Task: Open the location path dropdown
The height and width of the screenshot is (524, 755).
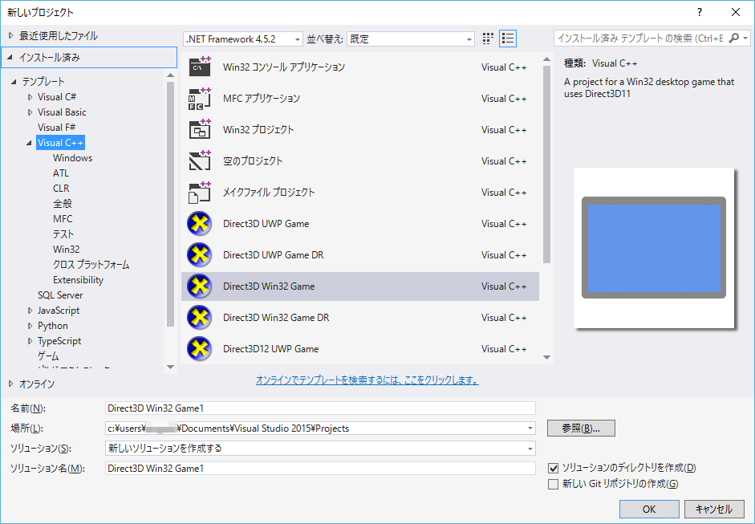Action: coord(530,429)
